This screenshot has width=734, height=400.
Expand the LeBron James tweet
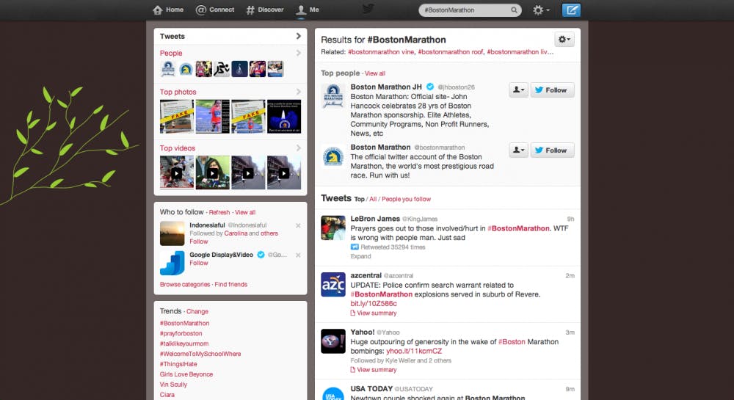pyautogui.click(x=360, y=257)
